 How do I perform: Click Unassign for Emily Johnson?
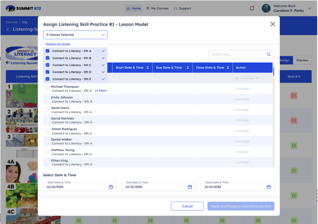coord(242,99)
